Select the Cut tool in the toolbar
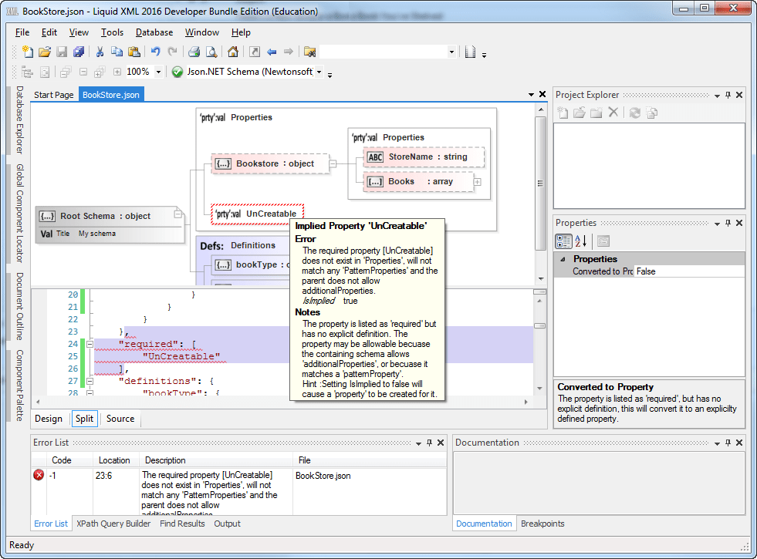 100,52
